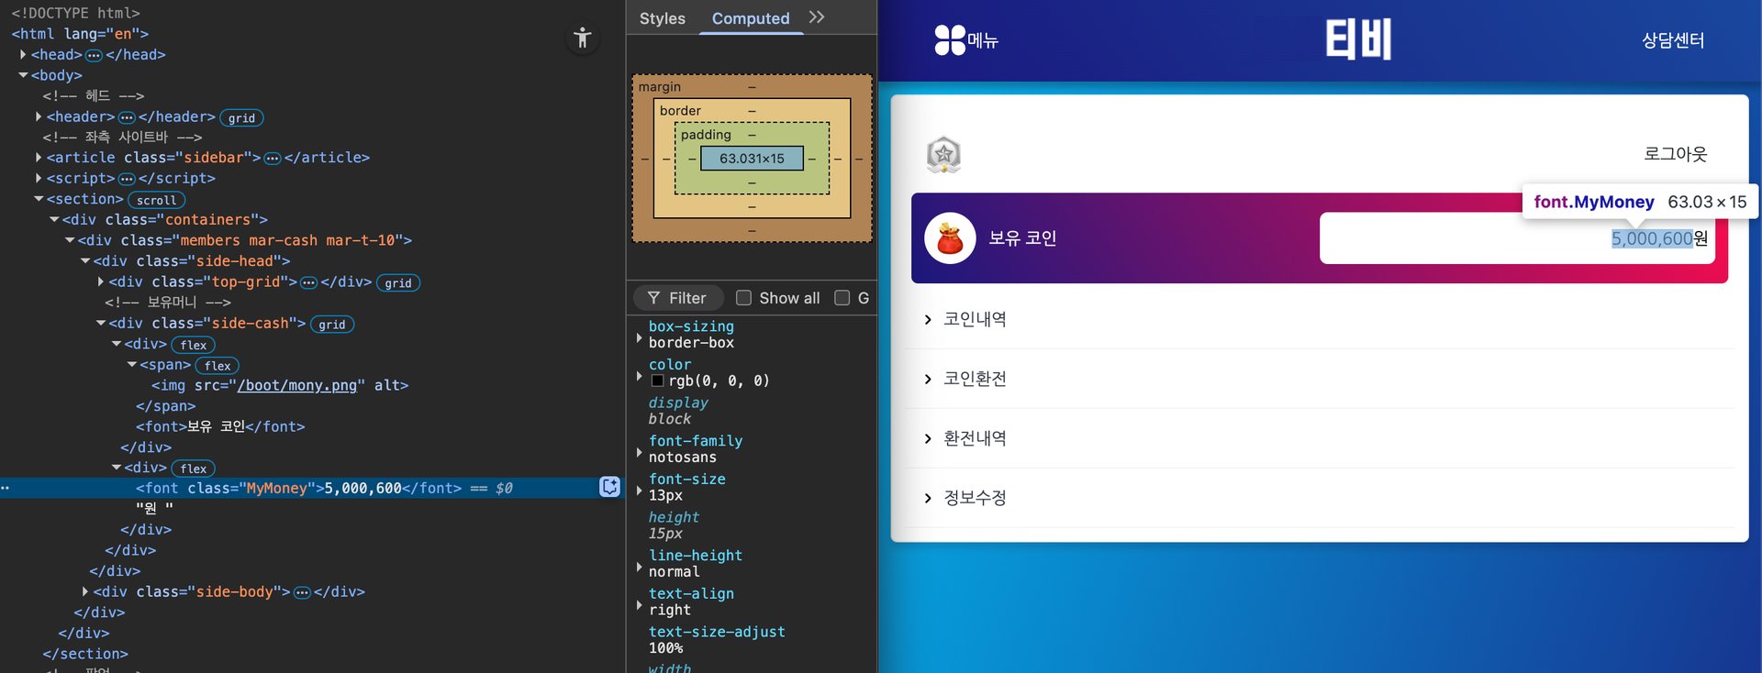Select the font class MyMoney element row

click(312, 488)
